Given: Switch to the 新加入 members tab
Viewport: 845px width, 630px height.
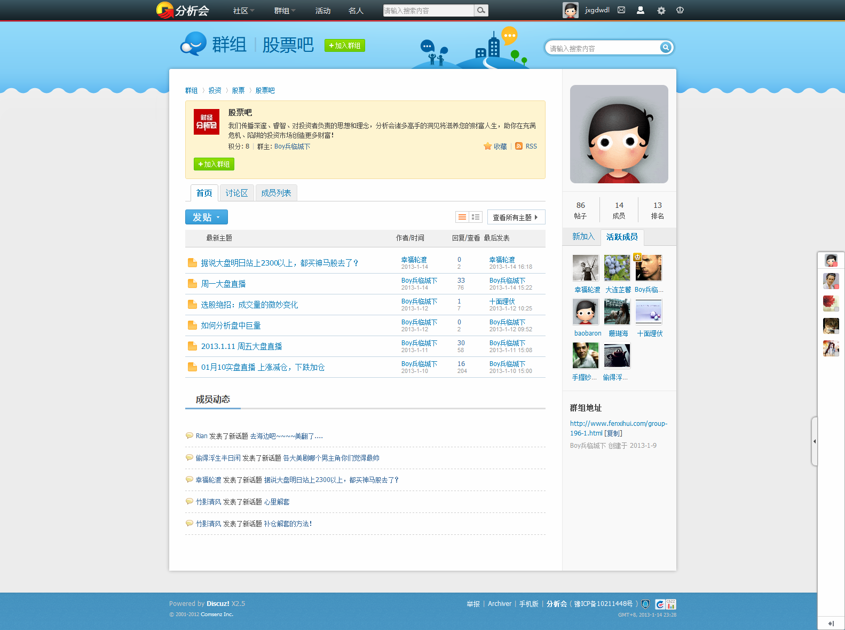Looking at the screenshot, I should pos(583,237).
